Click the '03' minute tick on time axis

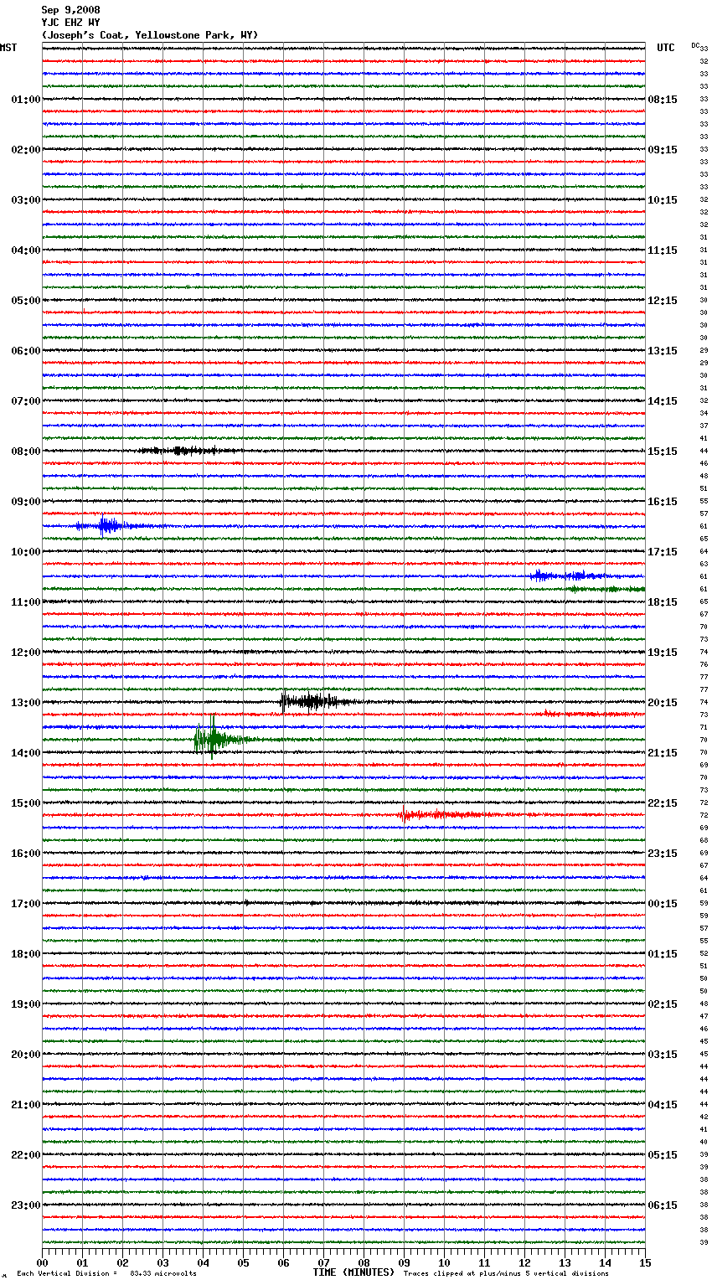coord(163,1262)
